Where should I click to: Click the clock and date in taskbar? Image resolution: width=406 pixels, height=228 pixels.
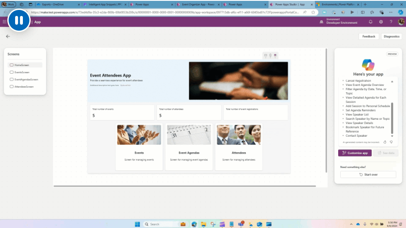[393, 224]
